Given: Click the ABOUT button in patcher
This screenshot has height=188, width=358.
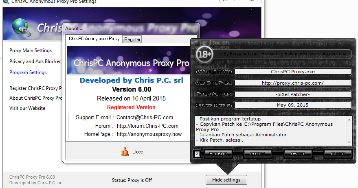Looking at the screenshot, I should coord(298,154).
